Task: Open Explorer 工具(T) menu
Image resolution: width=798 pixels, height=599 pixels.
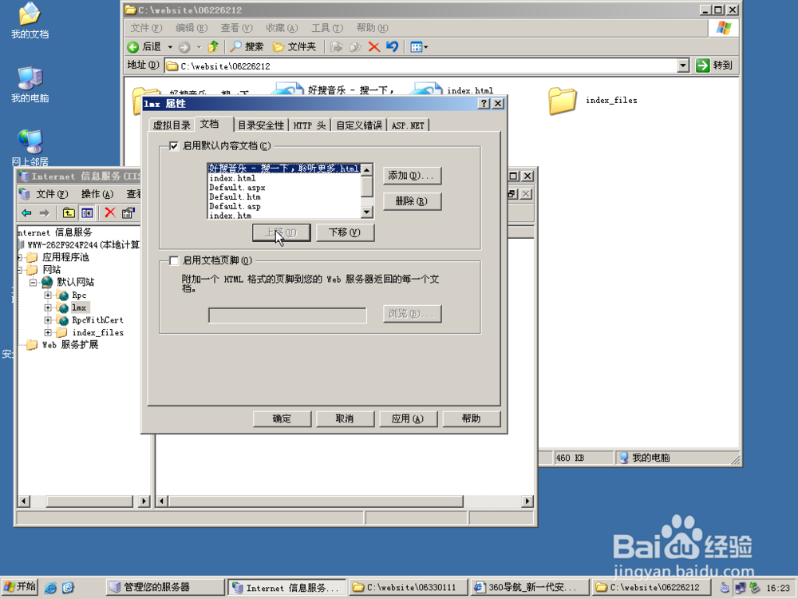Action: pos(327,28)
